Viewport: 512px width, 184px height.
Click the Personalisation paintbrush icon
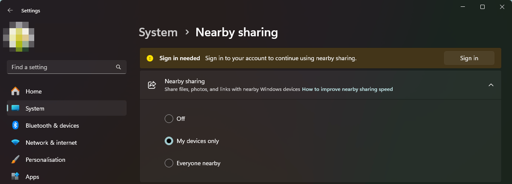pos(15,160)
